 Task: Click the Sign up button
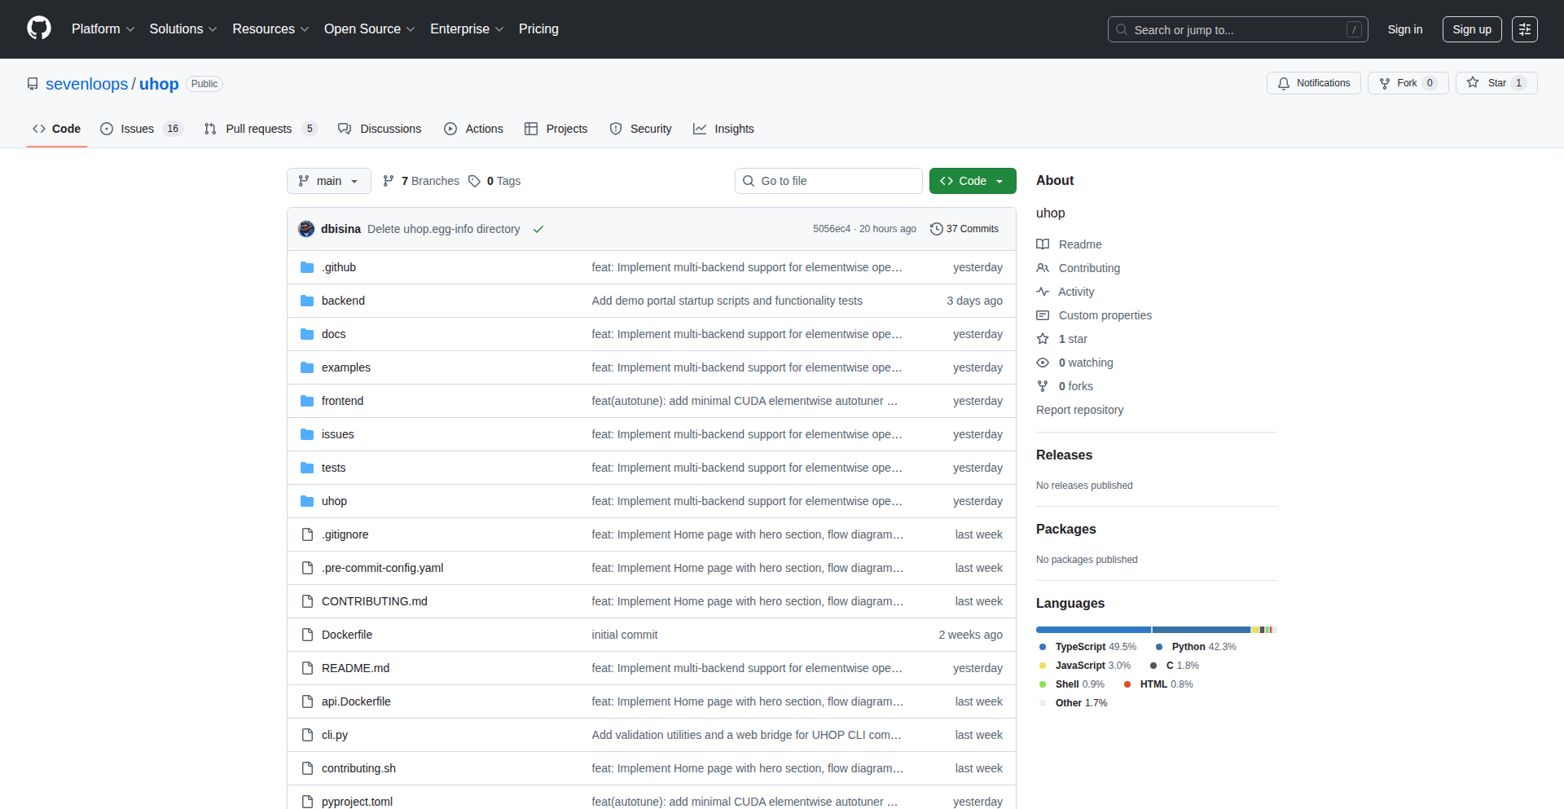[x=1471, y=29]
